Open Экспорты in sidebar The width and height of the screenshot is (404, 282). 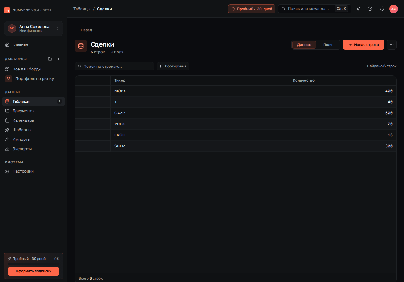tap(33, 149)
